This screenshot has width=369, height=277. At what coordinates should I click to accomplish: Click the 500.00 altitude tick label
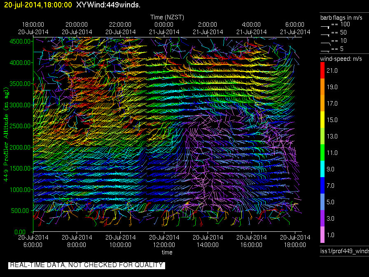click(x=21, y=211)
